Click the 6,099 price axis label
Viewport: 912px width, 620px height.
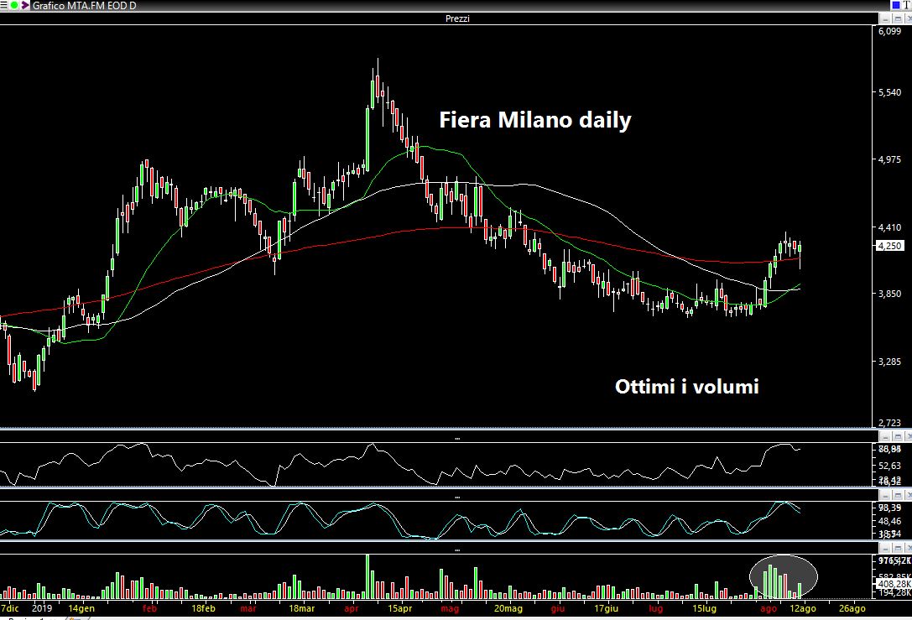[x=890, y=31]
